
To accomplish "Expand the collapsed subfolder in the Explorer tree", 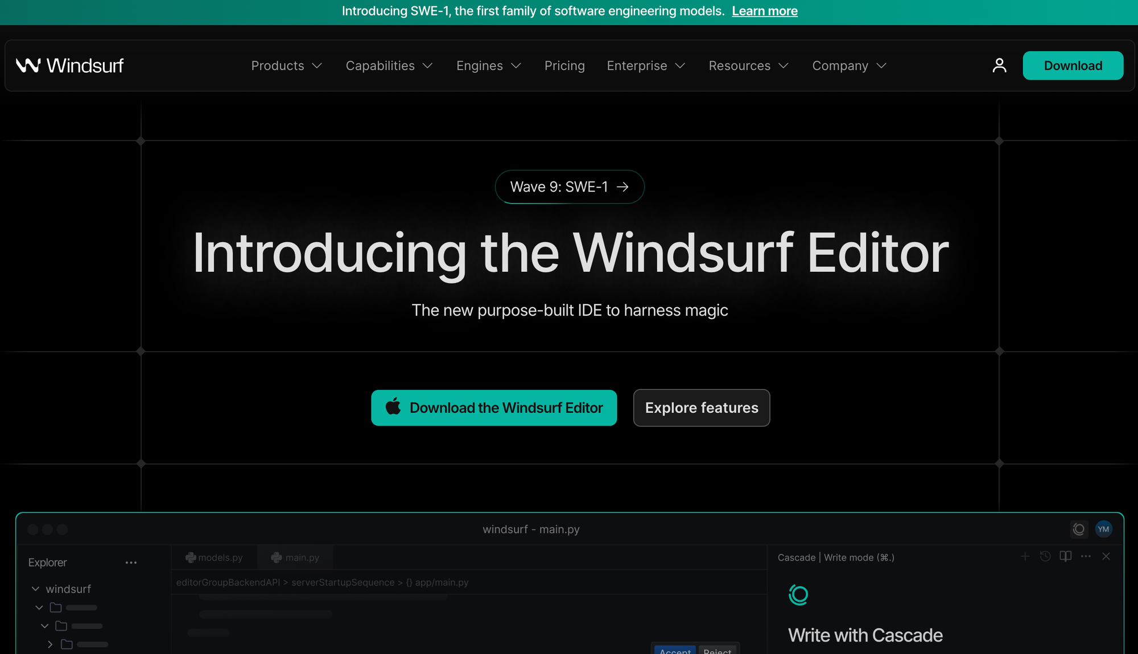I will click(50, 644).
